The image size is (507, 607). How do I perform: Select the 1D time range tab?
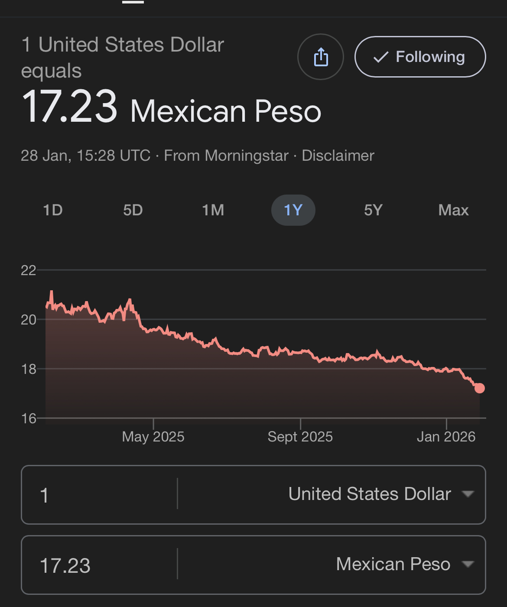coord(53,210)
